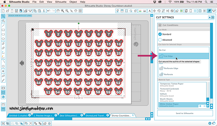Click the Group selected shapes icon
This screenshot has height=126, width=217.
[x=3, y=124]
